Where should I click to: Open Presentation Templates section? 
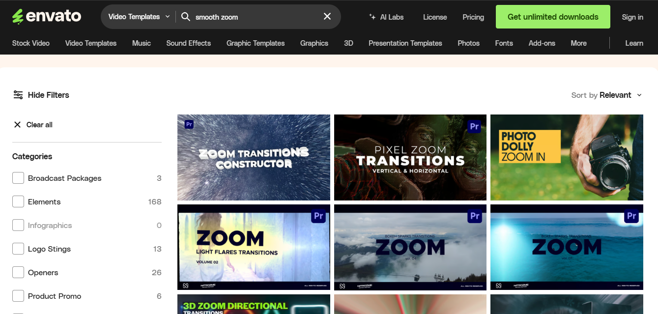[405, 43]
